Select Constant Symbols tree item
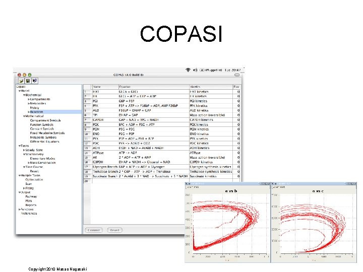The width and height of the screenshot is (363, 272). point(42,129)
